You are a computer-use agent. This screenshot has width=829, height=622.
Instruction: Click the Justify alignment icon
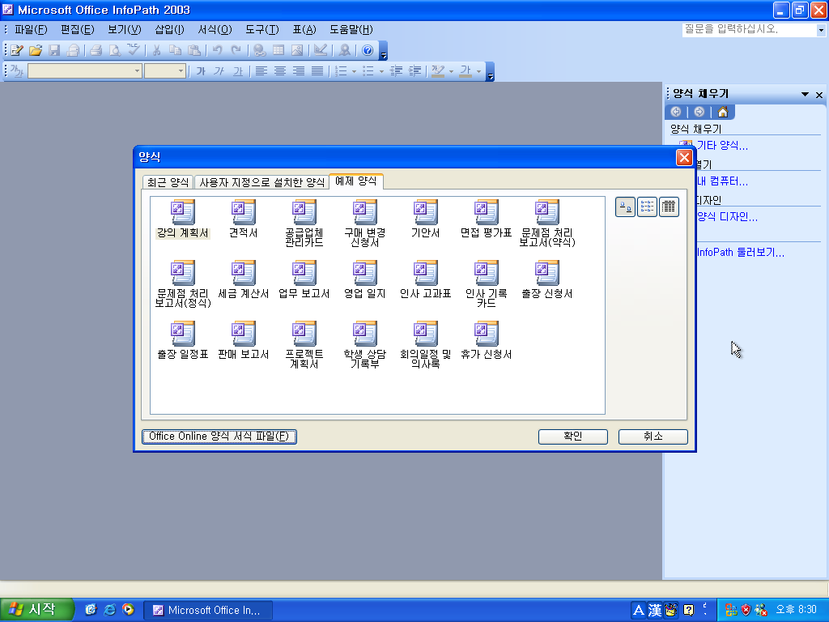[317, 71]
